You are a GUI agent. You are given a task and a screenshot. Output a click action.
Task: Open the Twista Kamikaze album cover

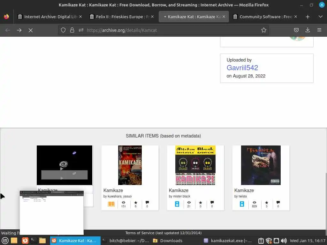(261, 165)
